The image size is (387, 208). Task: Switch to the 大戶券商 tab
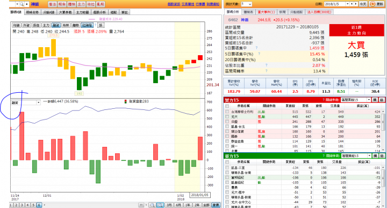click(x=65, y=12)
